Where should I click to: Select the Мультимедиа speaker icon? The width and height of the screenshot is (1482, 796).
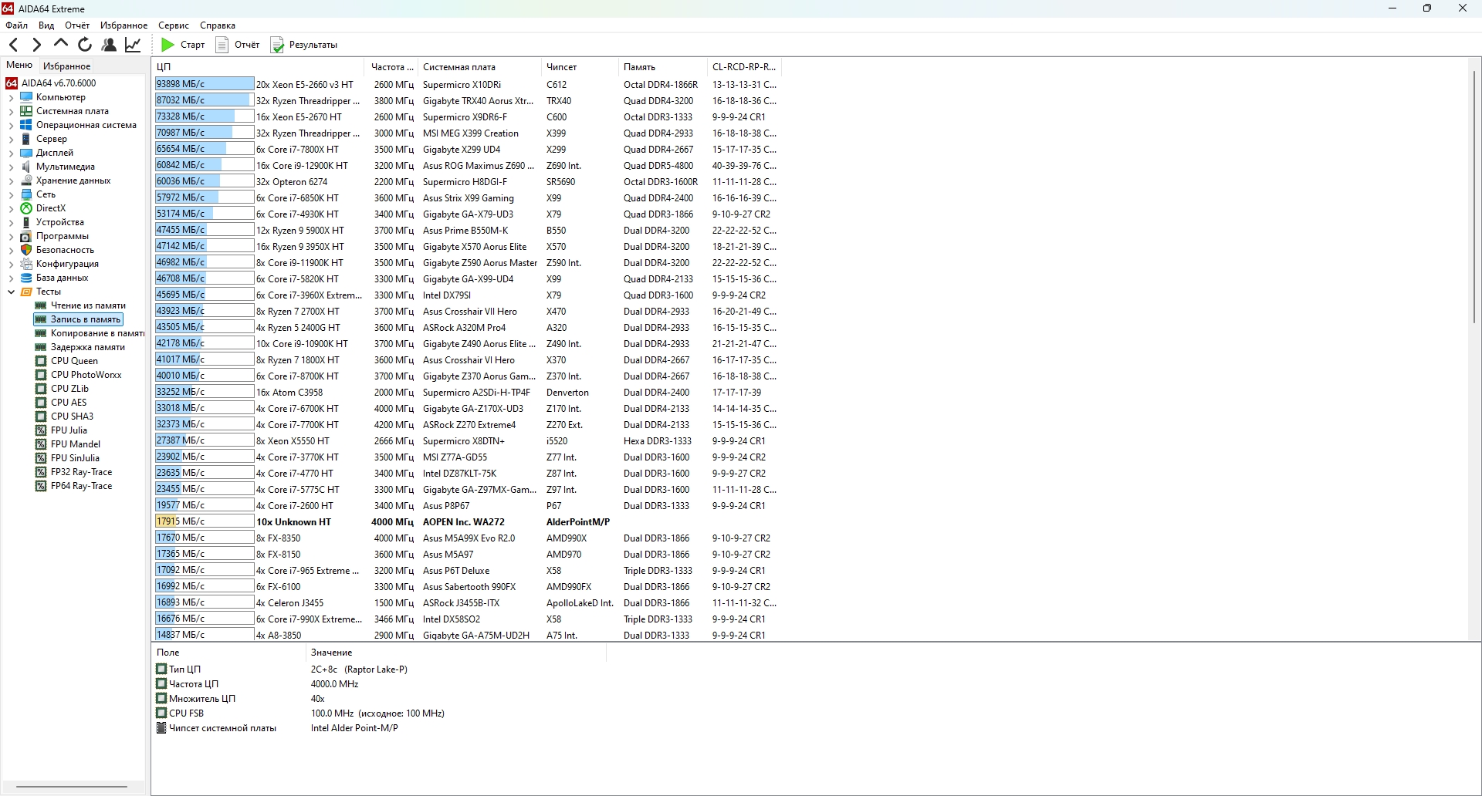coord(26,167)
